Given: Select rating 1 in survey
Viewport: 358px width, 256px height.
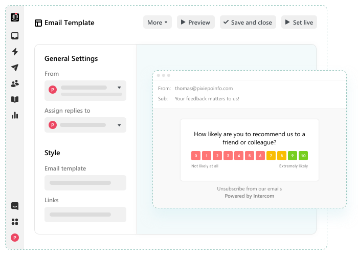Looking at the screenshot, I should (207, 156).
